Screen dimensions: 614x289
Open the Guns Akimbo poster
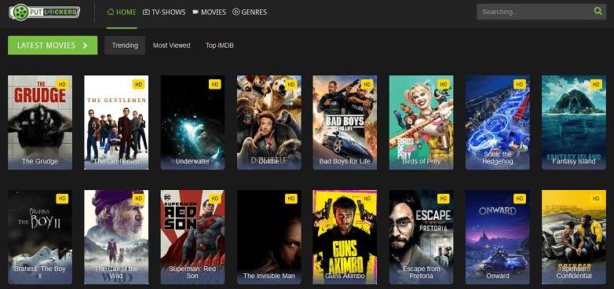click(345, 237)
